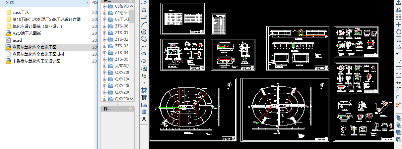Screen dimensions: 402x149
Task: Click the tree panel scrollbar down arrow
Action: click(x=132, y=99)
